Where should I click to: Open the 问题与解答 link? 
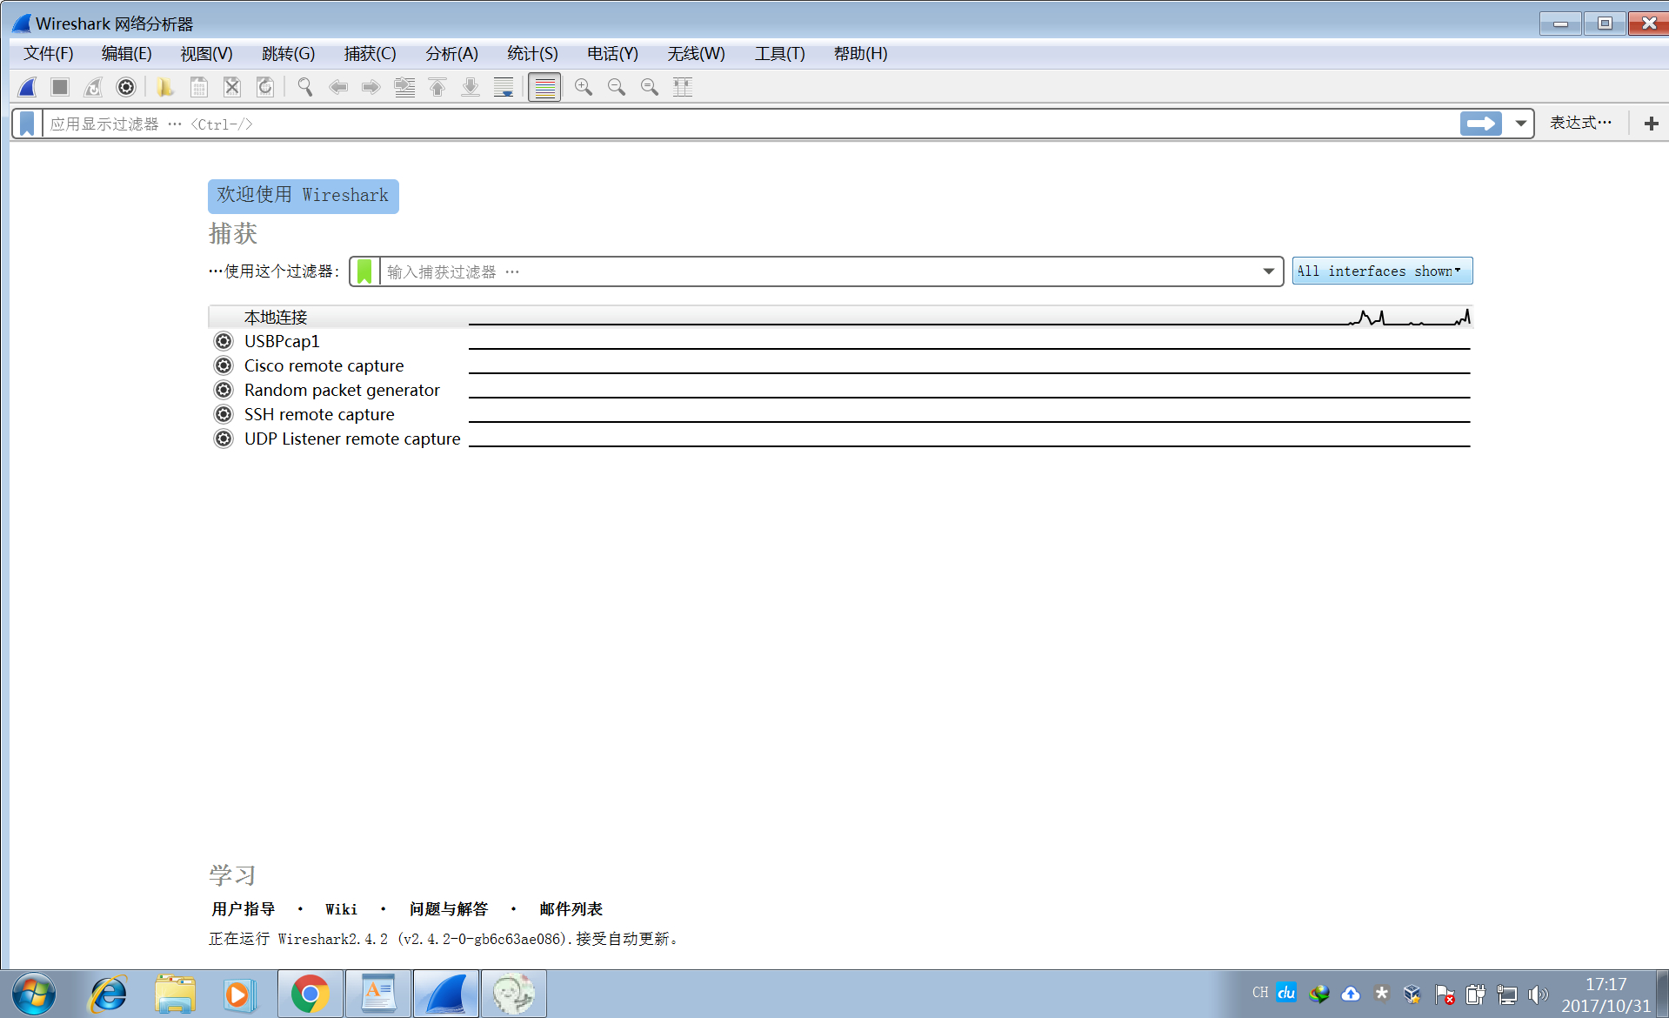coord(449,909)
